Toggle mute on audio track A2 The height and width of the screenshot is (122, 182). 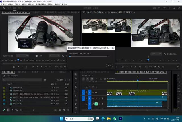(x=96, y=104)
